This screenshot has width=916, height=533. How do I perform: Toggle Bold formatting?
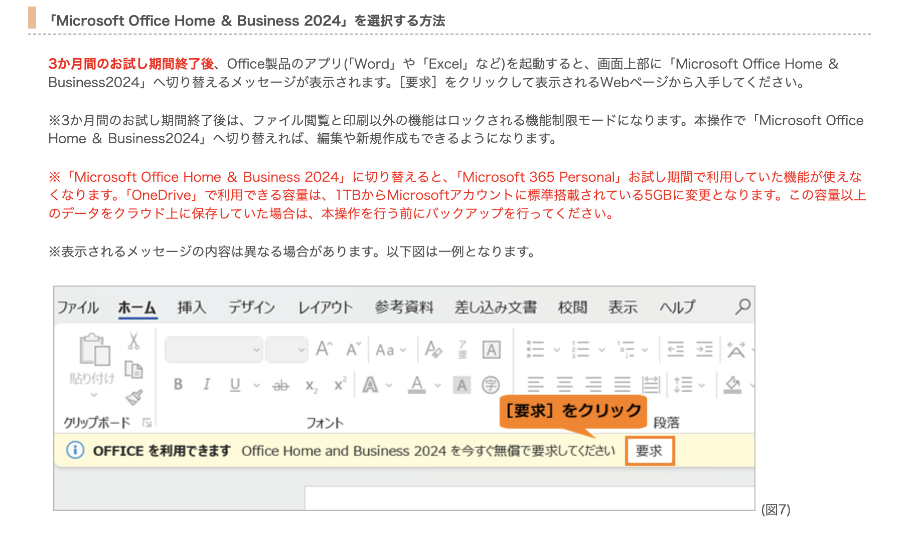[178, 385]
